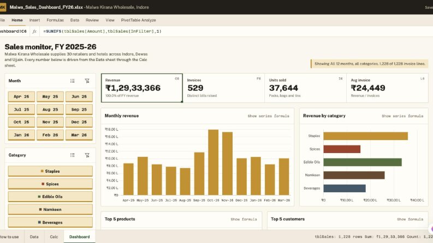Show series formula for Monthly revenue
This screenshot has height=243, width=433.
coord(269,116)
